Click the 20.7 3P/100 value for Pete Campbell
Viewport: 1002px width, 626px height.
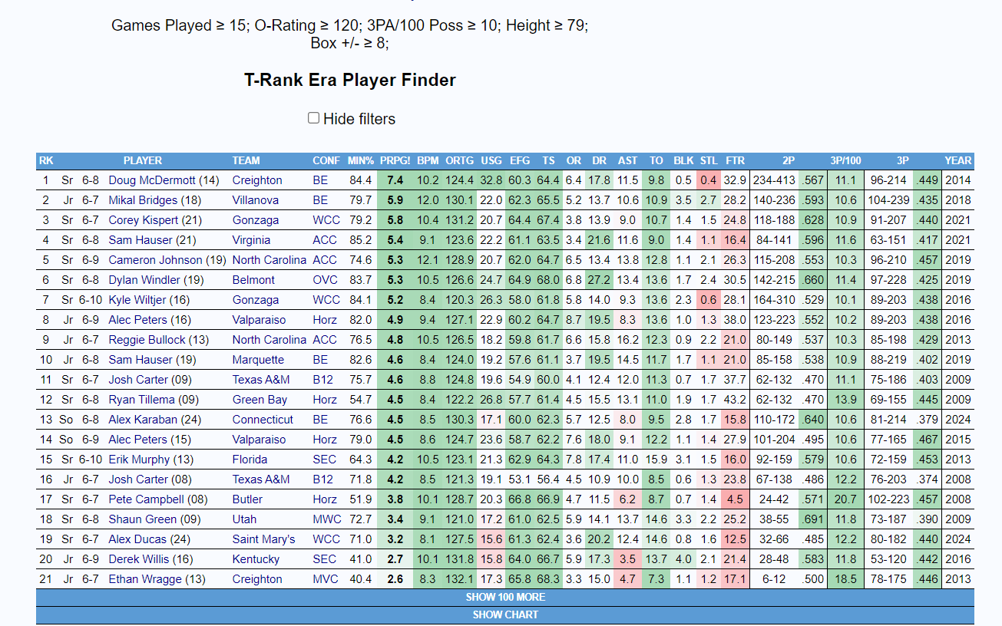[845, 499]
